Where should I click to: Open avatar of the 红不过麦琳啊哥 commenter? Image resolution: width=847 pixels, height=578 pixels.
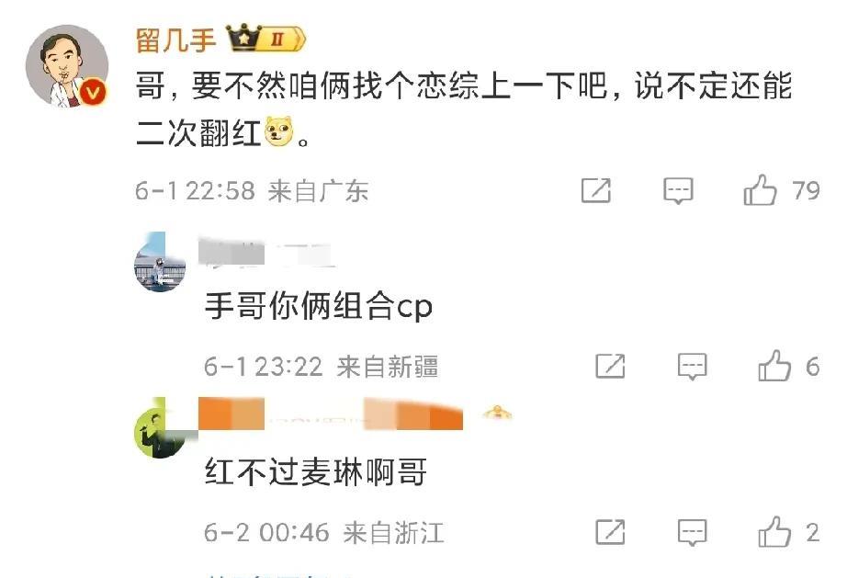pos(160,428)
